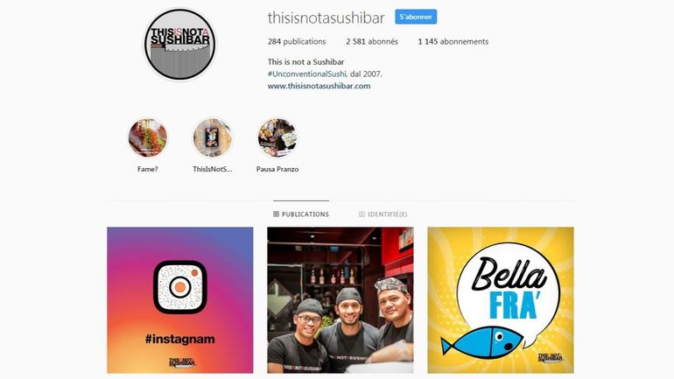This screenshot has height=379, width=674.
Task: Click the Pausa Pranzo highlight label
Action: 277,169
